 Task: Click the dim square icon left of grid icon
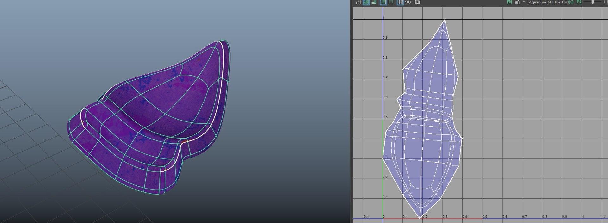click(391, 2)
